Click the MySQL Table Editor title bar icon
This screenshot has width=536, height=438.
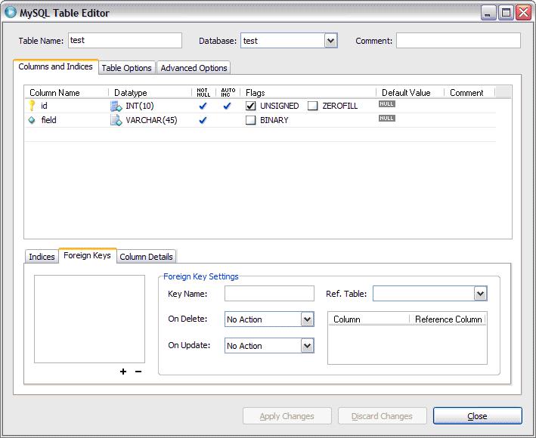11,12
